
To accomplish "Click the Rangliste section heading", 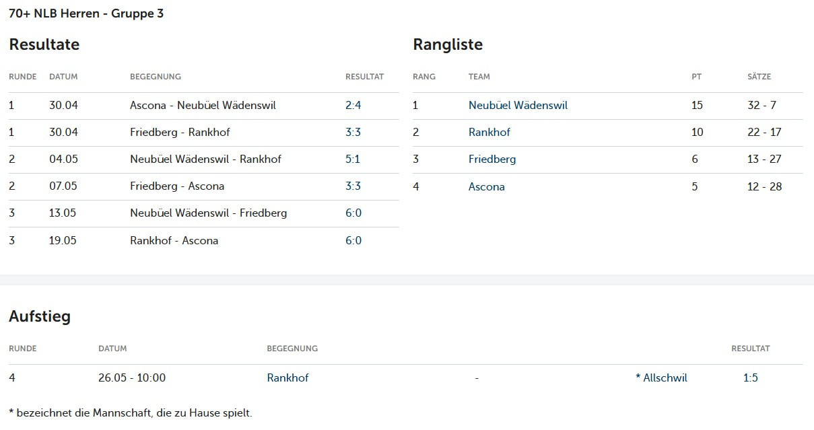I will coord(448,45).
